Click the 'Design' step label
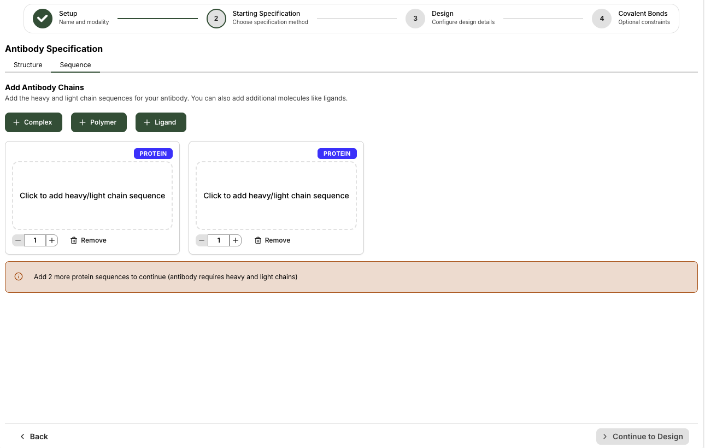 point(442,14)
